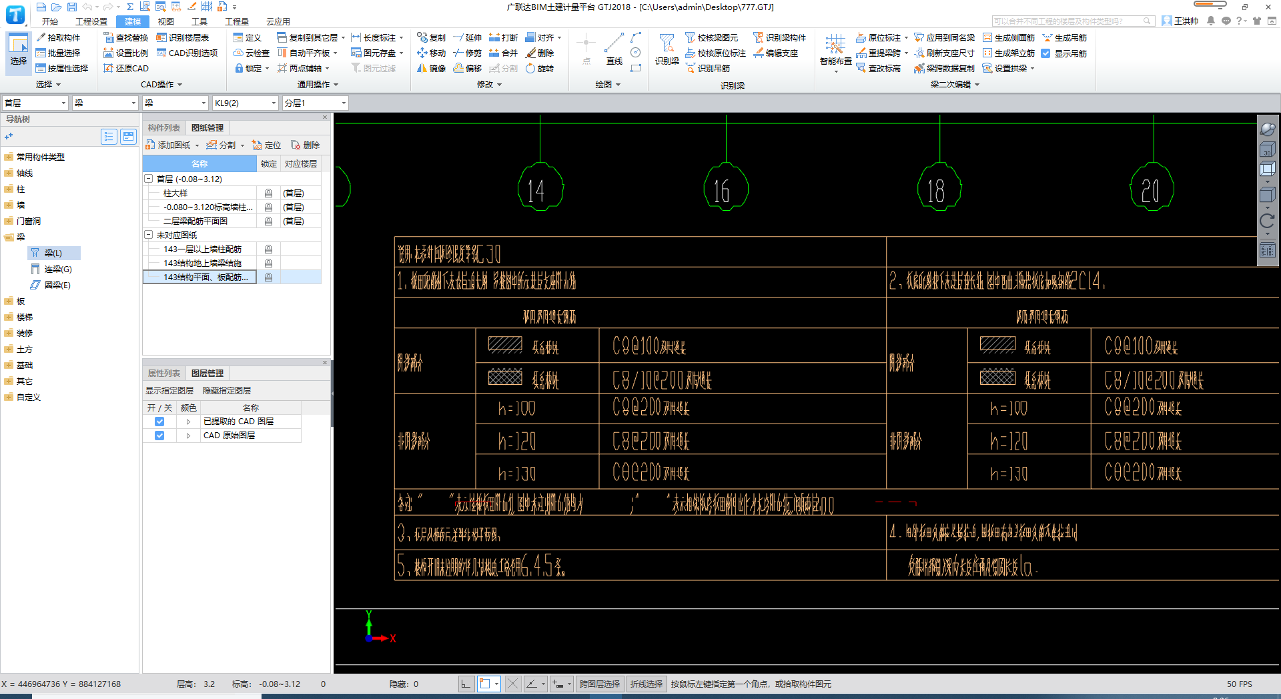This screenshot has width=1281, height=699.
Task: Open the 视图 ribbon tab
Action: click(166, 22)
